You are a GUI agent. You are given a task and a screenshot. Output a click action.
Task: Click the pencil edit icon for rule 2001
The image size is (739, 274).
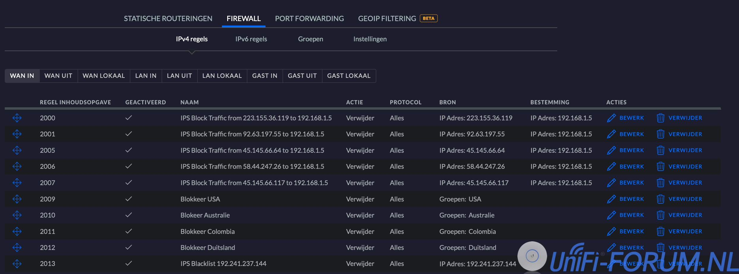(611, 134)
